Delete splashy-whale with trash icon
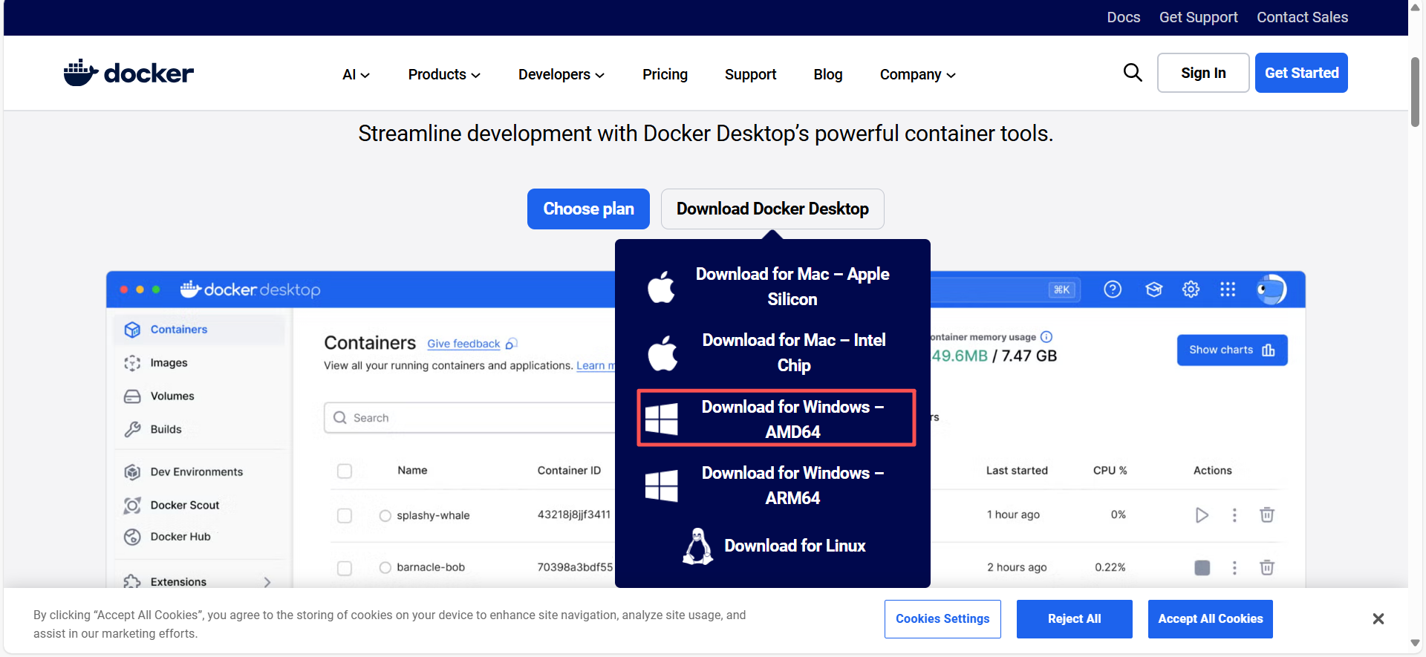This screenshot has width=1426, height=657. point(1267,514)
